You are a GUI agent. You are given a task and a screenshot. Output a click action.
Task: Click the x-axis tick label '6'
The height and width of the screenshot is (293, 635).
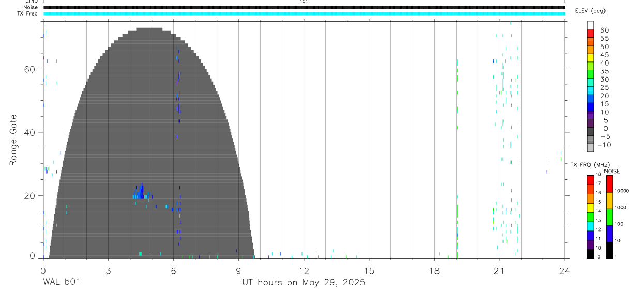tap(173, 270)
